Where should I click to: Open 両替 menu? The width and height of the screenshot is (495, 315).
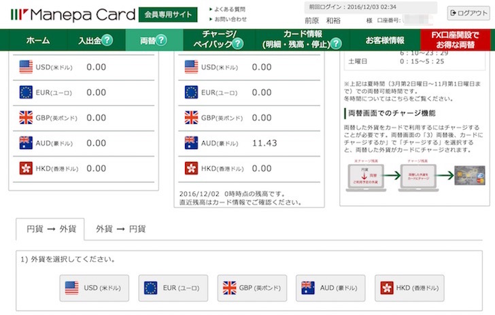pos(148,40)
